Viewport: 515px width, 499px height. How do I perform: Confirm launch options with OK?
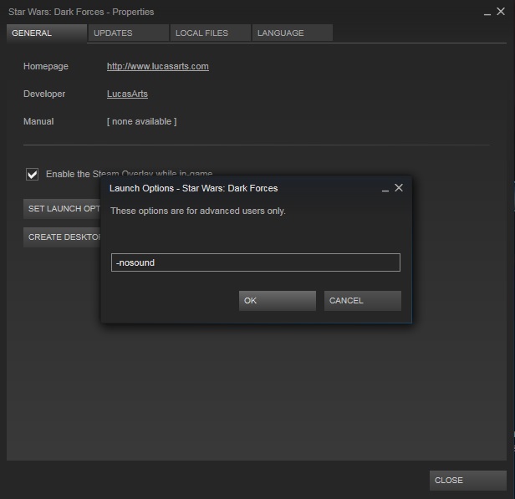click(x=278, y=301)
